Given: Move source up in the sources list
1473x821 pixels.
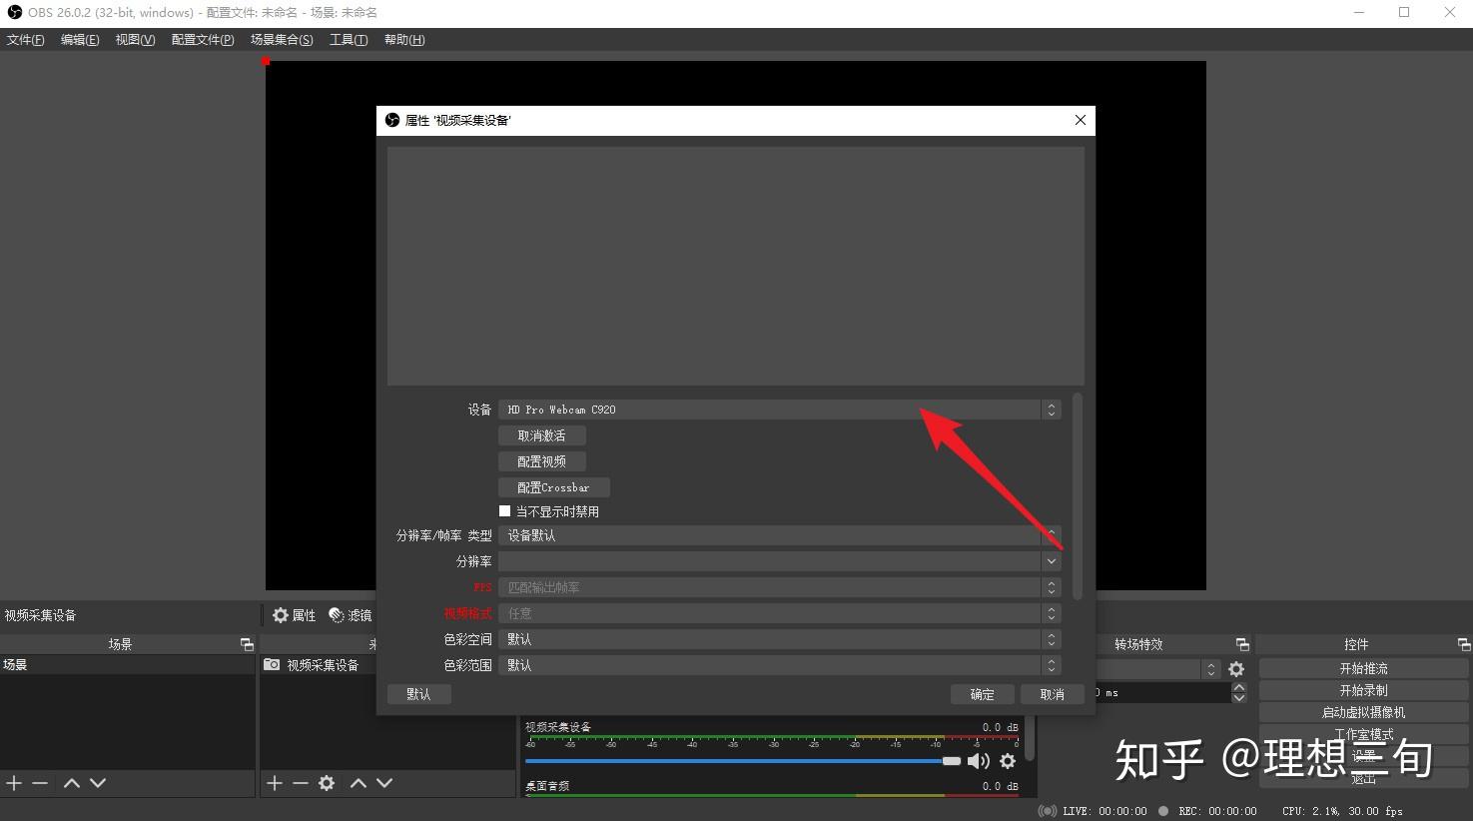Looking at the screenshot, I should (359, 783).
